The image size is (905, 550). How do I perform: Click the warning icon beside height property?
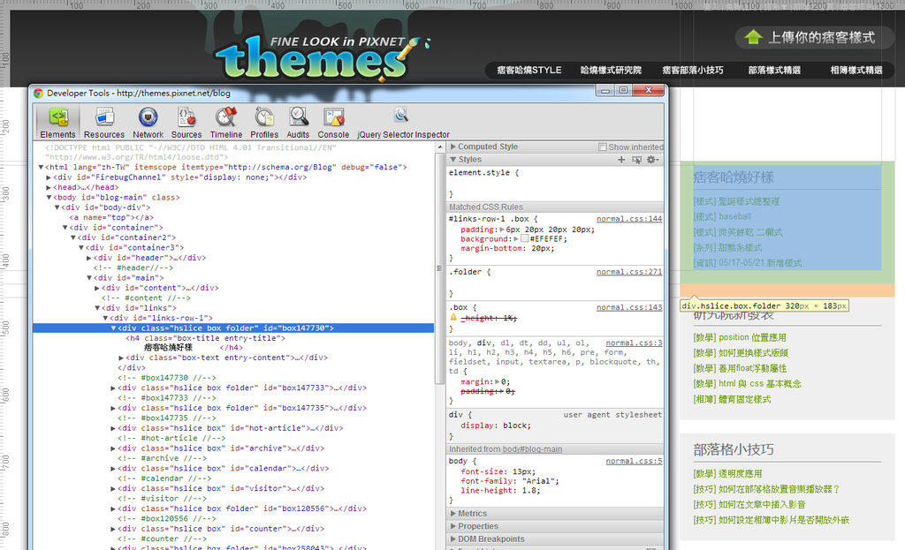(x=453, y=318)
